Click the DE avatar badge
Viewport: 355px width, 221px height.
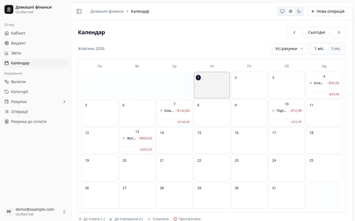point(9,212)
